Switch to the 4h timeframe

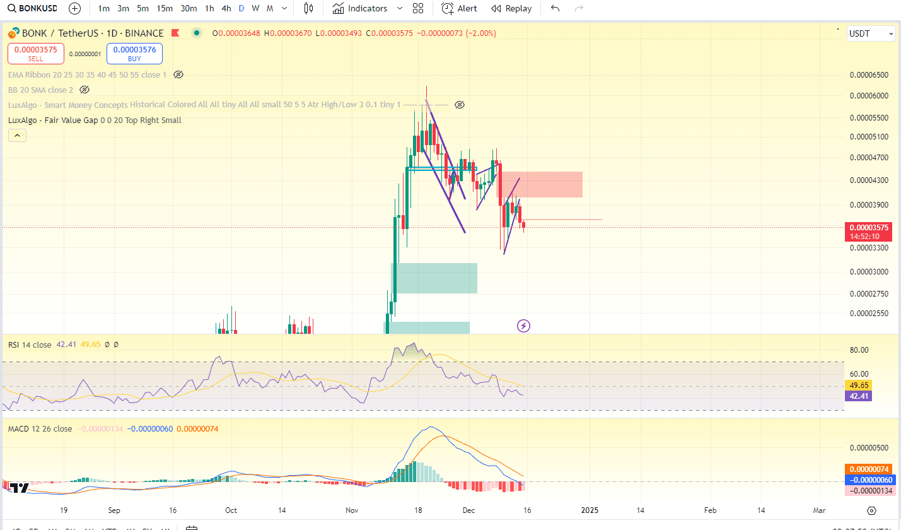click(x=226, y=8)
